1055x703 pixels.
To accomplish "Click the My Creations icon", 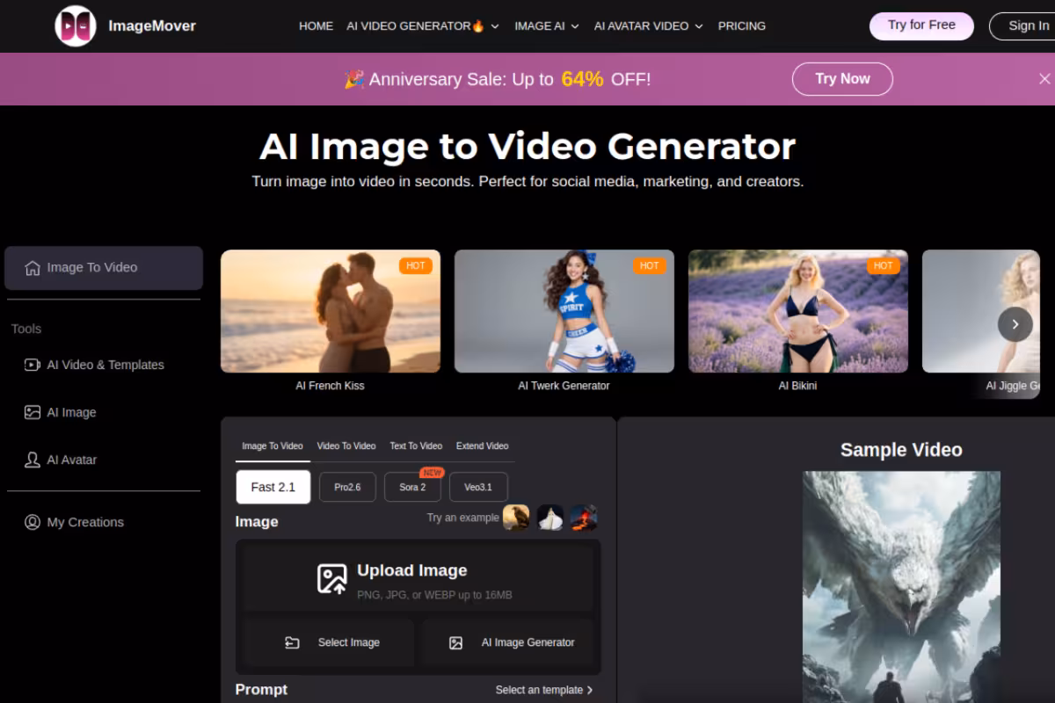I will 33,522.
